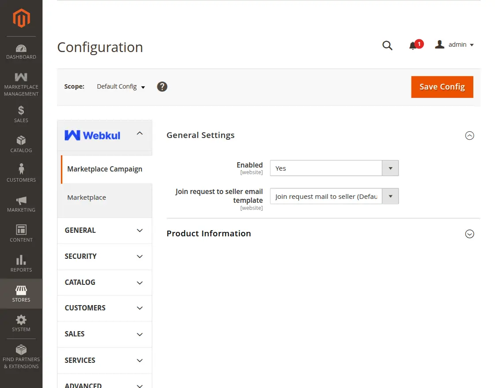Open admin search with the magnifier icon
Viewport: 495px width, 388px height.
(387, 45)
